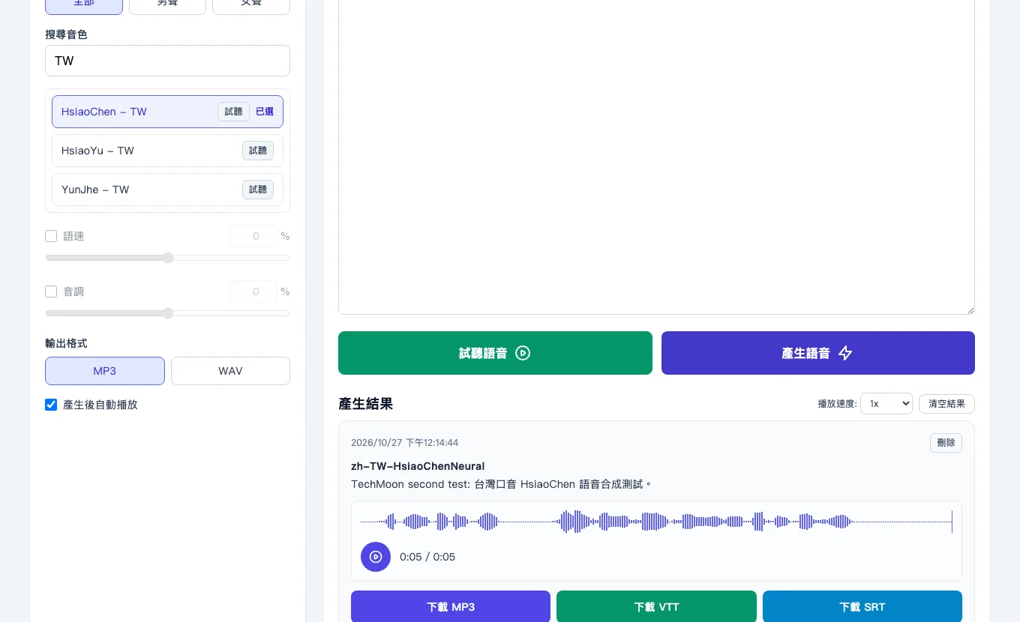Click the result timestamp 2026/10/27
The width and height of the screenshot is (1020, 622).
pos(404,443)
